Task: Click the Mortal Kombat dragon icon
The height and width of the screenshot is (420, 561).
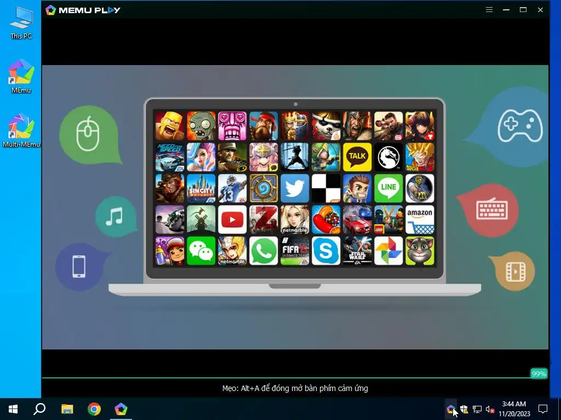Action: point(388,157)
